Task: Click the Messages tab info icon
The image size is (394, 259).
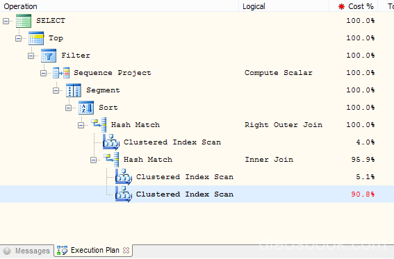Action: pos(7,251)
